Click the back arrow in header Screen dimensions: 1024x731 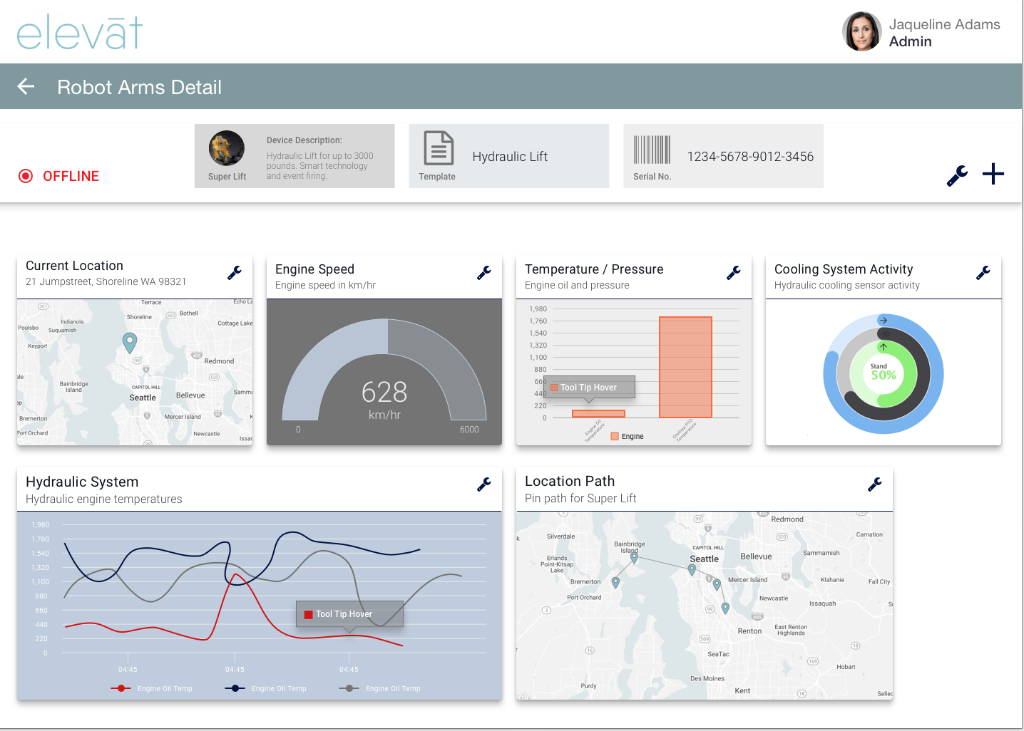[x=26, y=87]
